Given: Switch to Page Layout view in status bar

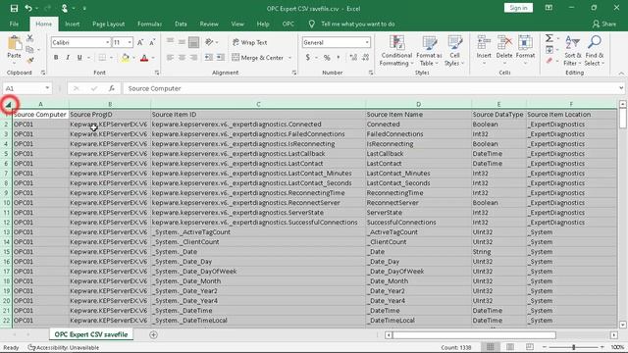Looking at the screenshot, I should click(x=510, y=347).
